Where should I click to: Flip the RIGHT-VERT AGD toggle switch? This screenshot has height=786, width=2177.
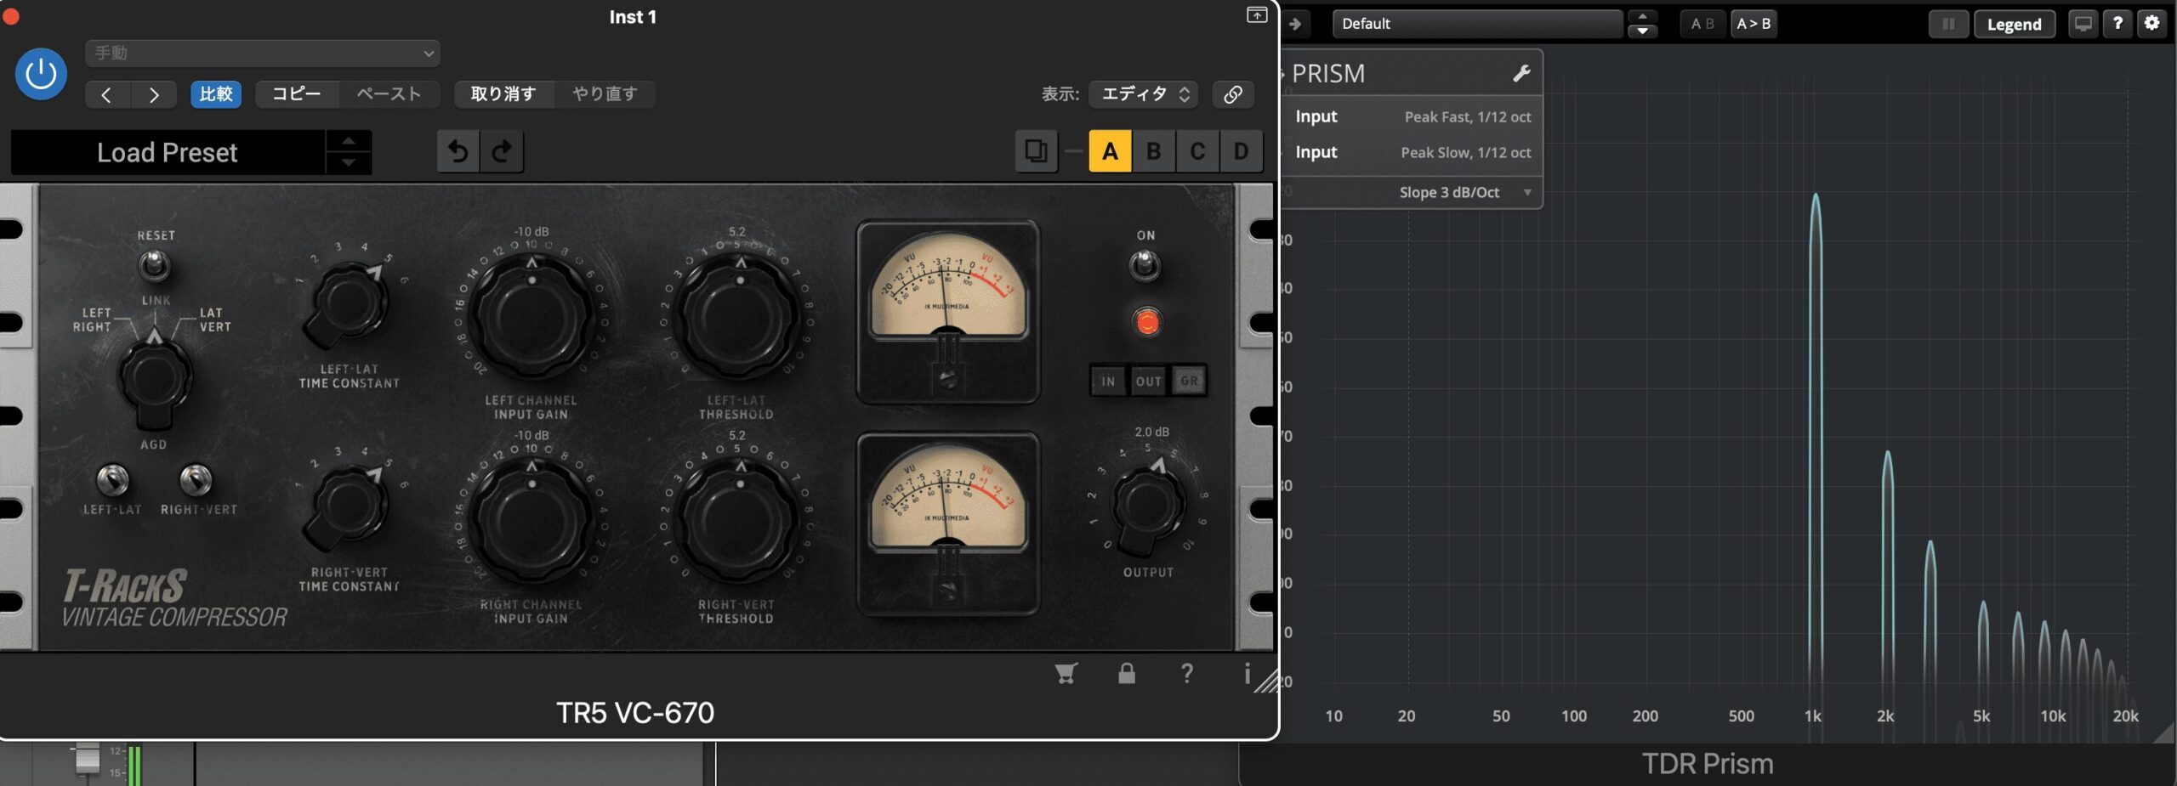point(196,480)
